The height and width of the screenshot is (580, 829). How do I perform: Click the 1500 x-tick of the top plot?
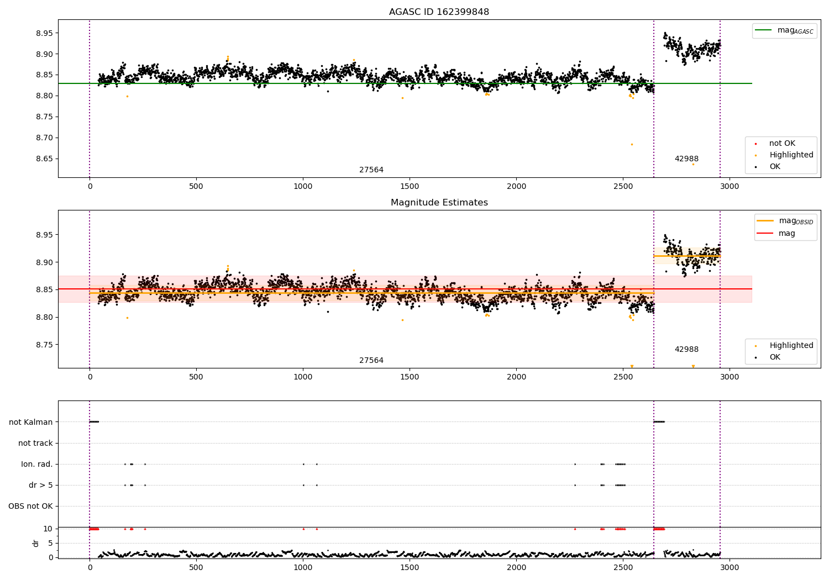point(410,187)
